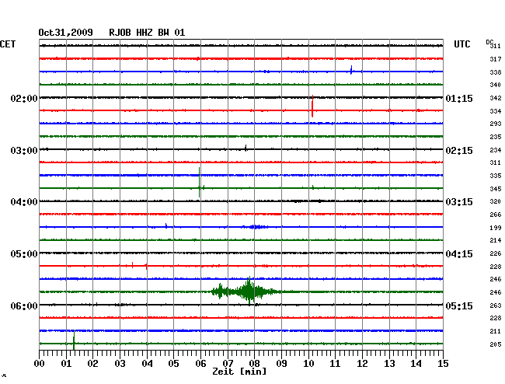
Task: Click the 05:00 CET time label
Action: click(x=24, y=254)
